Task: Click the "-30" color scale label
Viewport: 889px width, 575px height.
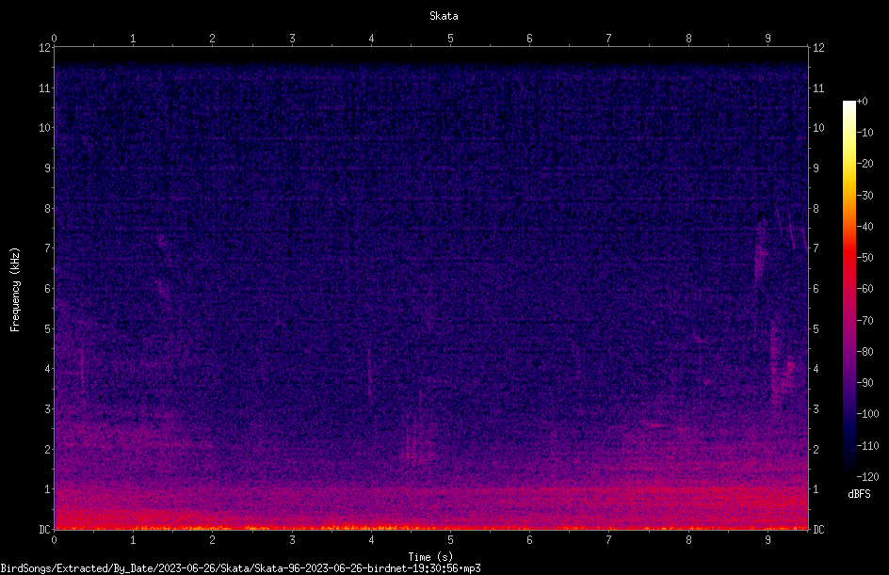Action: 865,196
